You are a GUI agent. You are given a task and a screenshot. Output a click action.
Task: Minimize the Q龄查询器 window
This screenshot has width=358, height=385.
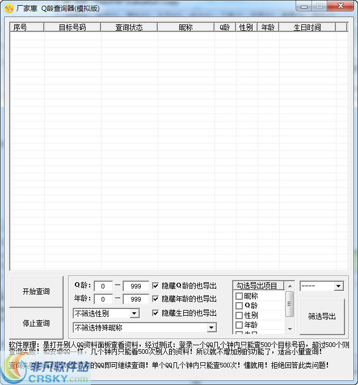[x=304, y=6]
